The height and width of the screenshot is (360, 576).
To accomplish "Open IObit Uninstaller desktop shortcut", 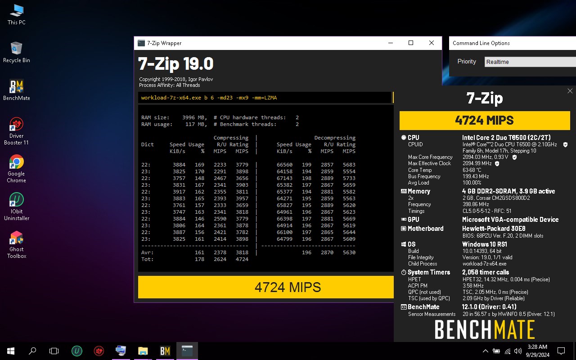I will [x=16, y=207].
